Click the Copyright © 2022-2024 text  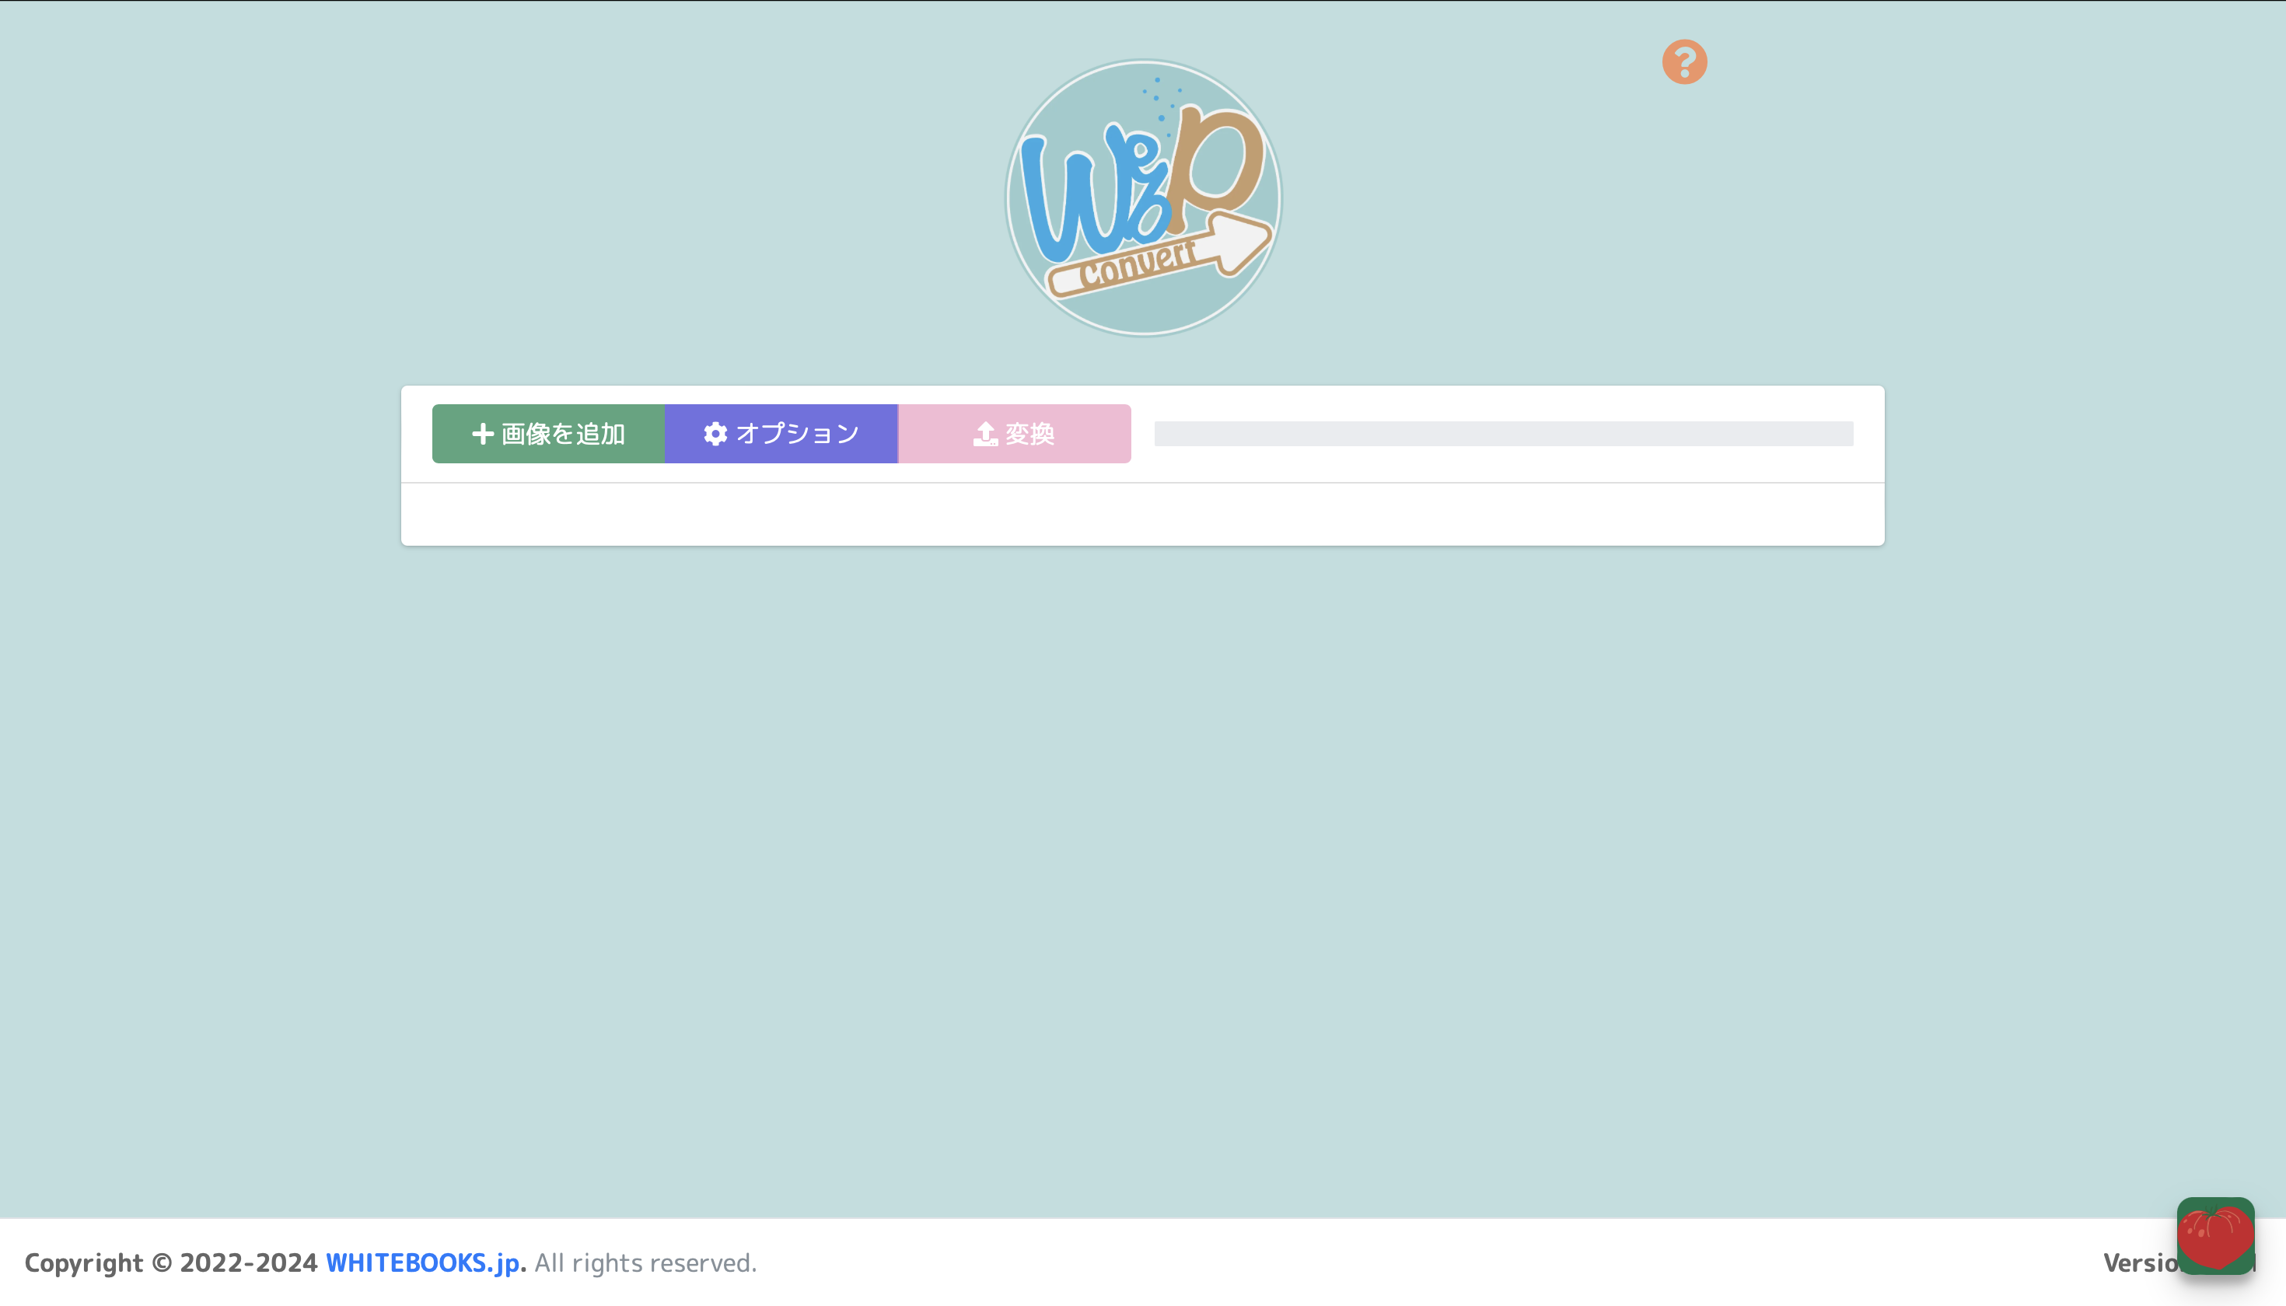(x=170, y=1263)
